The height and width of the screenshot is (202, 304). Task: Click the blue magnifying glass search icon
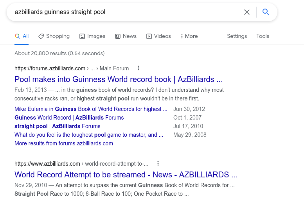266,12
